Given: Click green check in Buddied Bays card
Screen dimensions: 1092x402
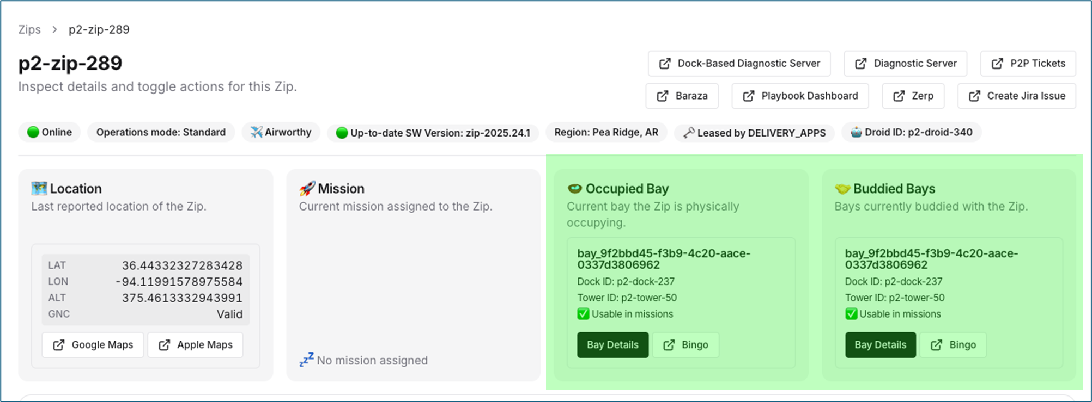Looking at the screenshot, I should [x=851, y=314].
